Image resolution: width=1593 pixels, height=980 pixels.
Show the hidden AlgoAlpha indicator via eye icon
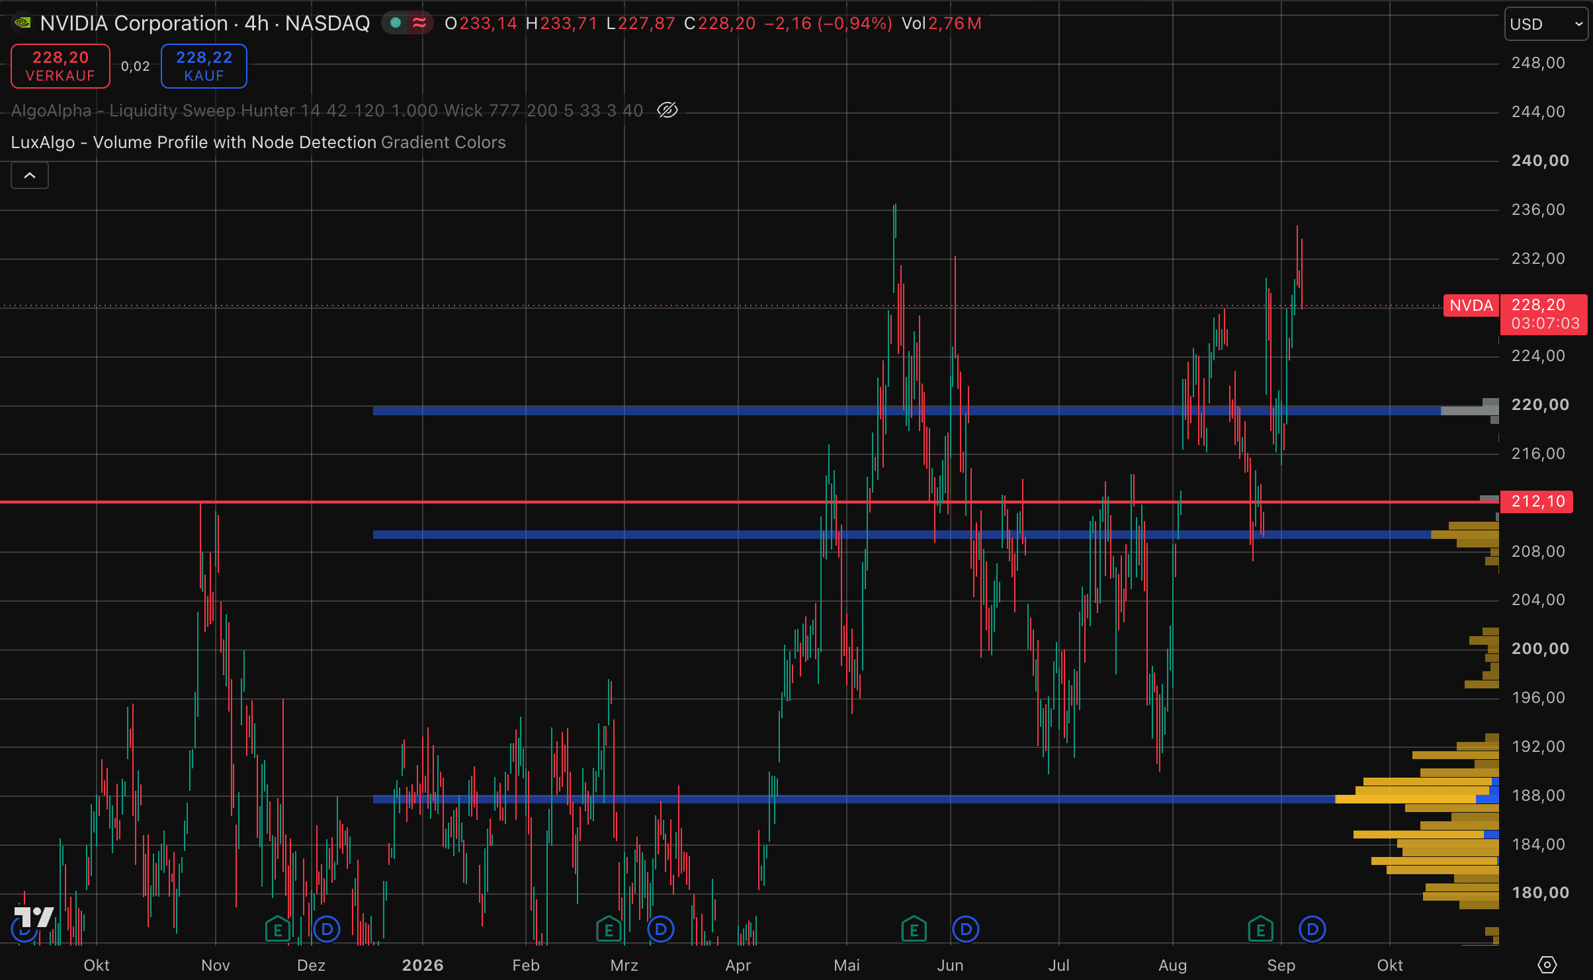click(x=667, y=110)
